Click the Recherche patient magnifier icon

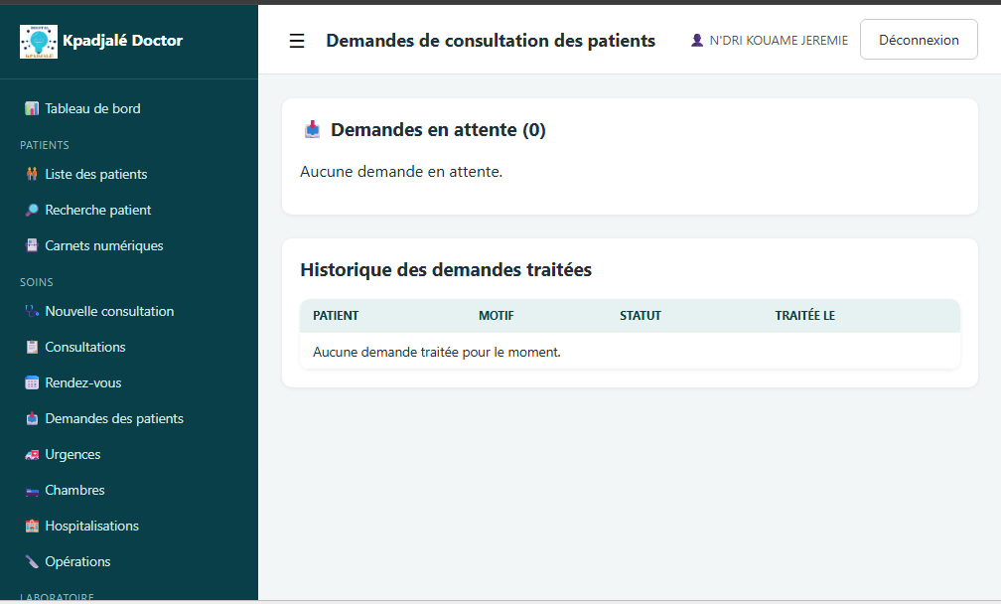pos(32,210)
